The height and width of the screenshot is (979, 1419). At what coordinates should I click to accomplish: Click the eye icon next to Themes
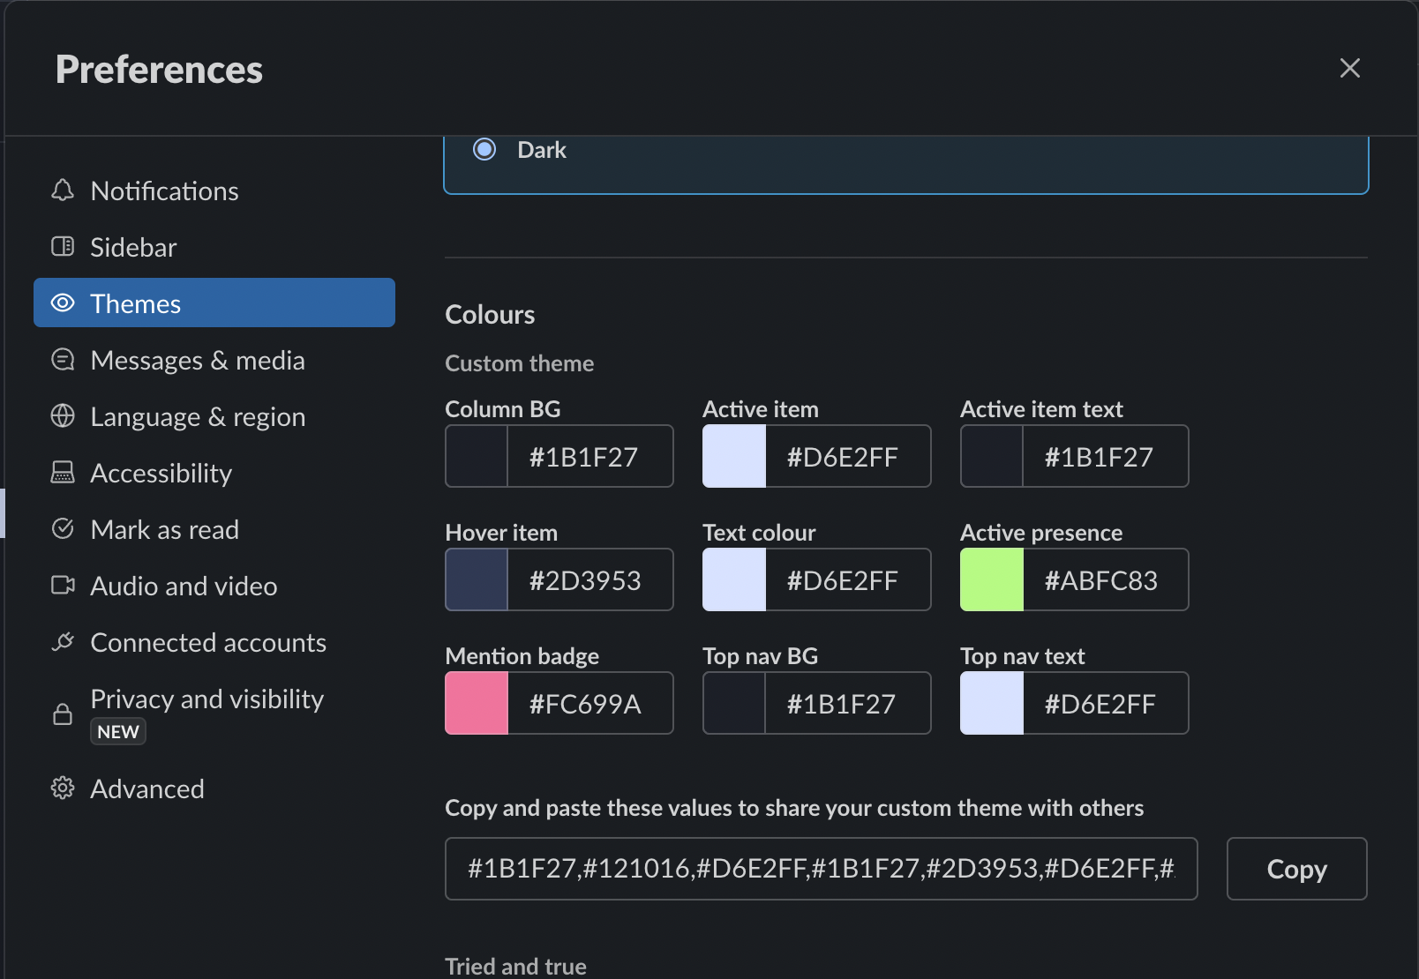click(x=63, y=303)
